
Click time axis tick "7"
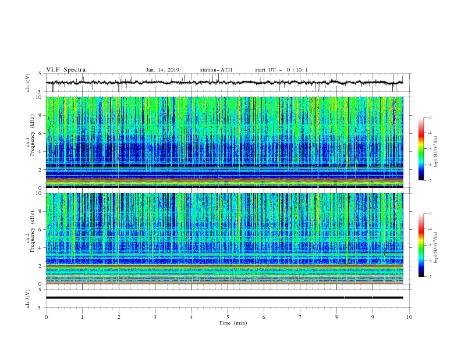point(300,317)
